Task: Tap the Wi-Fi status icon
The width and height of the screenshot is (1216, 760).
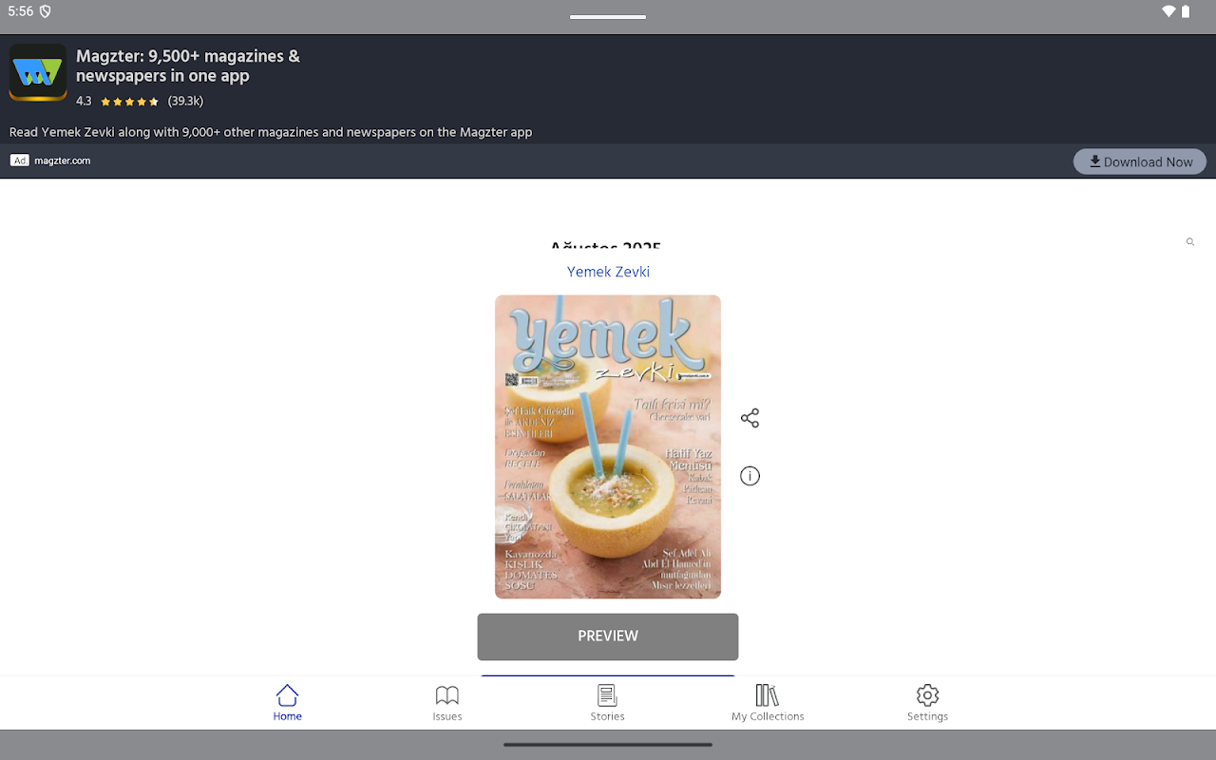Action: (x=1168, y=11)
